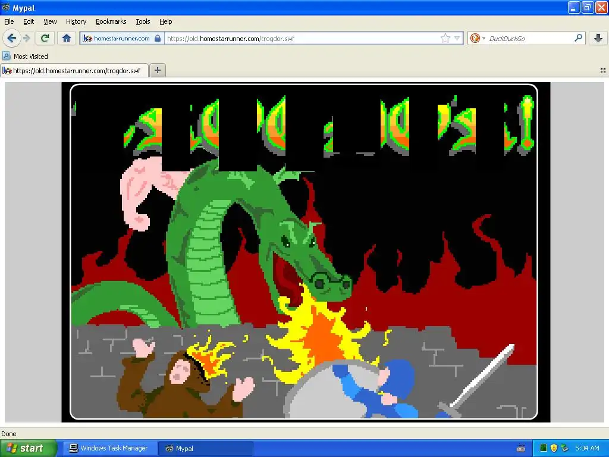Open the Bookmarks menu
The width and height of the screenshot is (609, 457).
pos(111,21)
